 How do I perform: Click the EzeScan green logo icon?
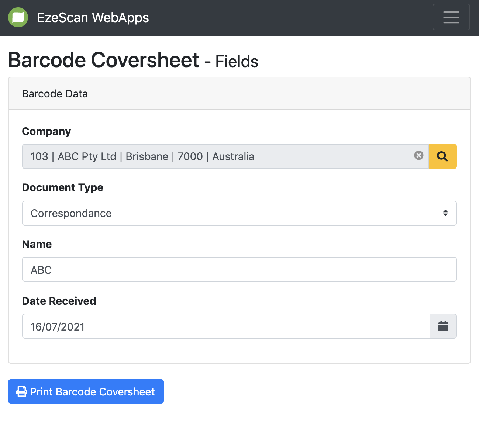click(x=18, y=17)
